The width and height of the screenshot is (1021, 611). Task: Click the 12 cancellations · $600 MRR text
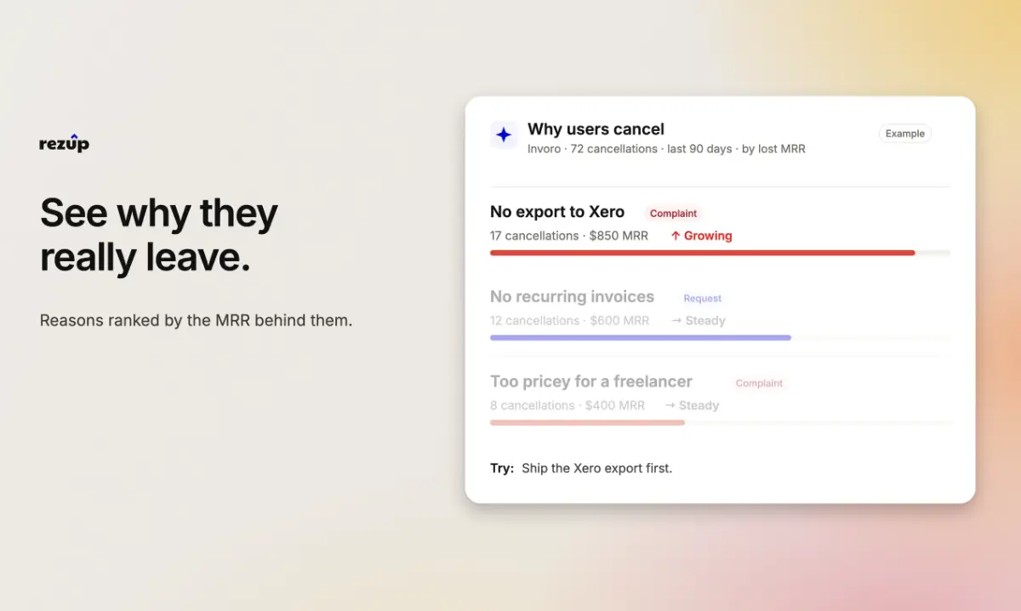pos(569,321)
